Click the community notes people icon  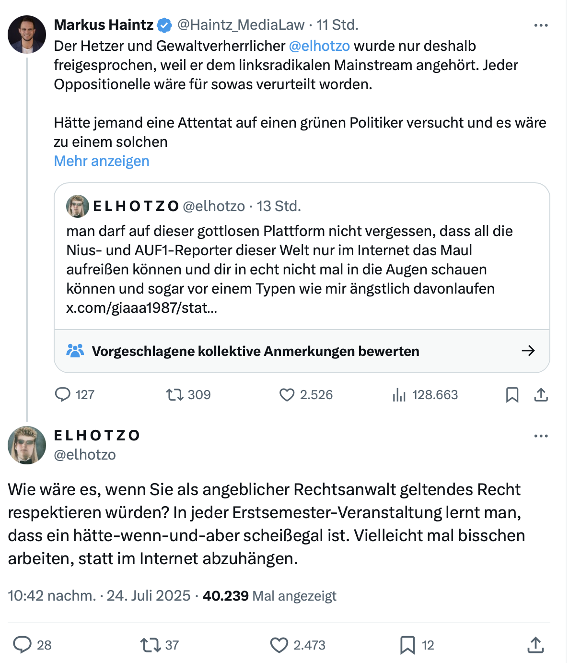coord(75,351)
